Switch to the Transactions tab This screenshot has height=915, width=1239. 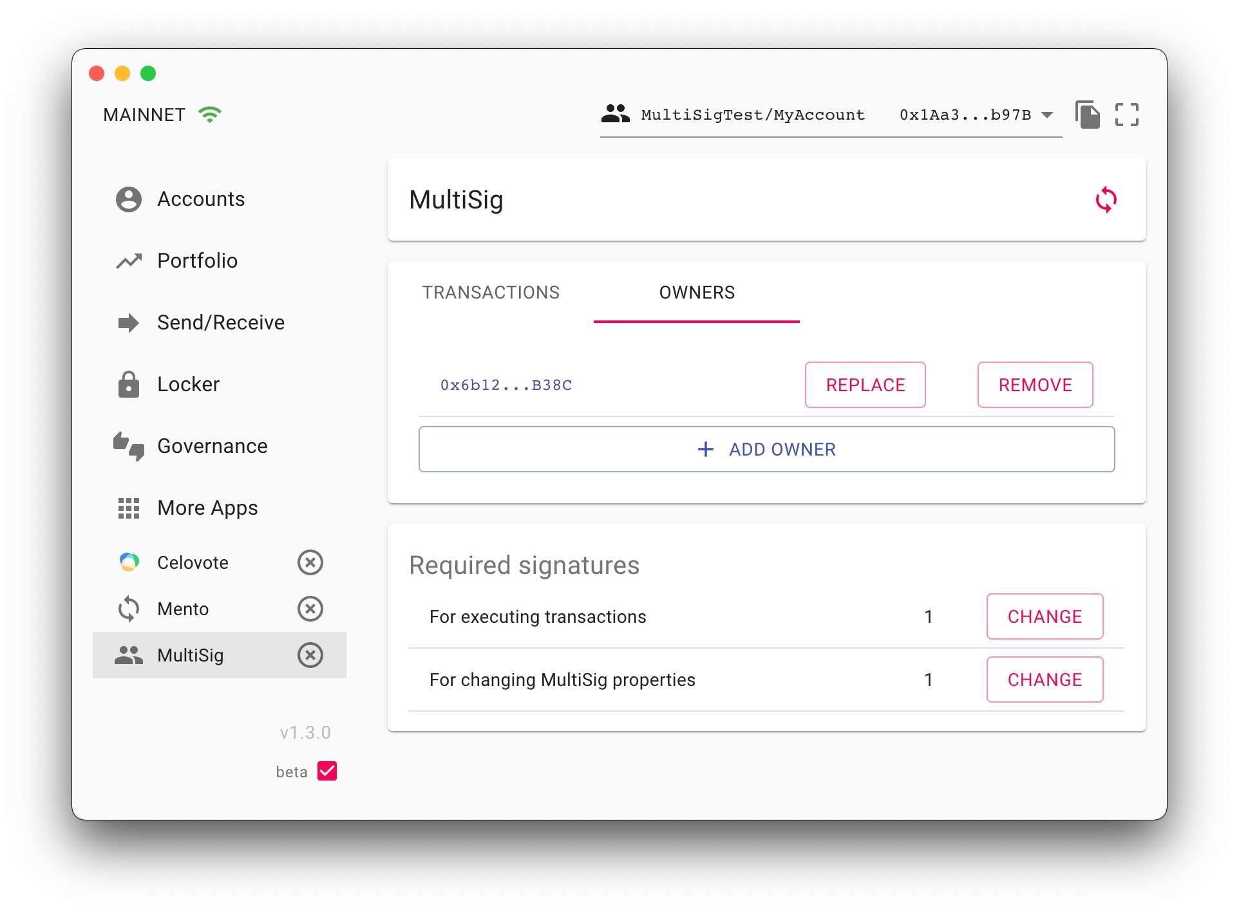[x=491, y=293]
